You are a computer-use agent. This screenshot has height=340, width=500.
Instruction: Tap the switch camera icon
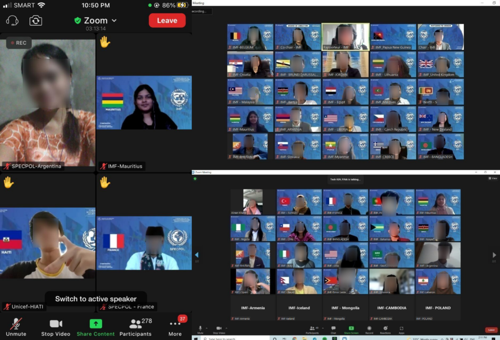coord(36,20)
